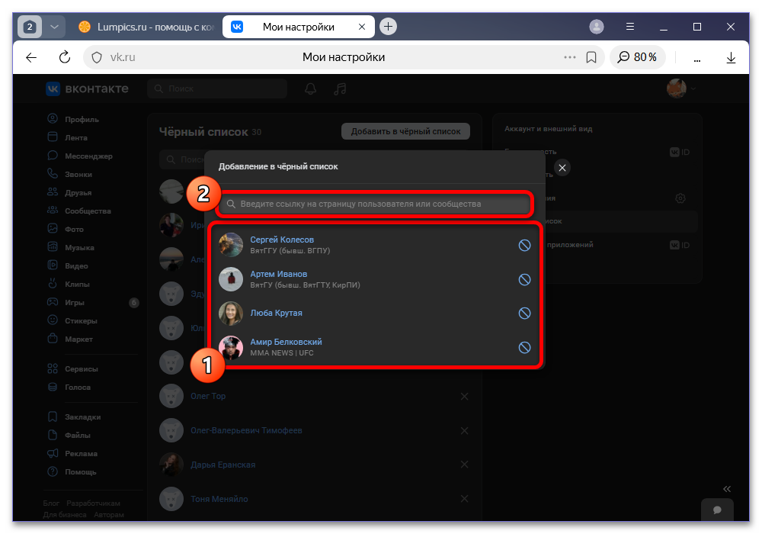762x534 pixels.
Task: Click the VK notifications bell icon
Action: tap(311, 88)
